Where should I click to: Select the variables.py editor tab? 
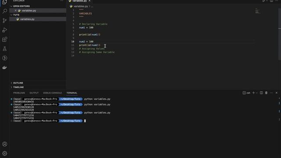[79, 1]
